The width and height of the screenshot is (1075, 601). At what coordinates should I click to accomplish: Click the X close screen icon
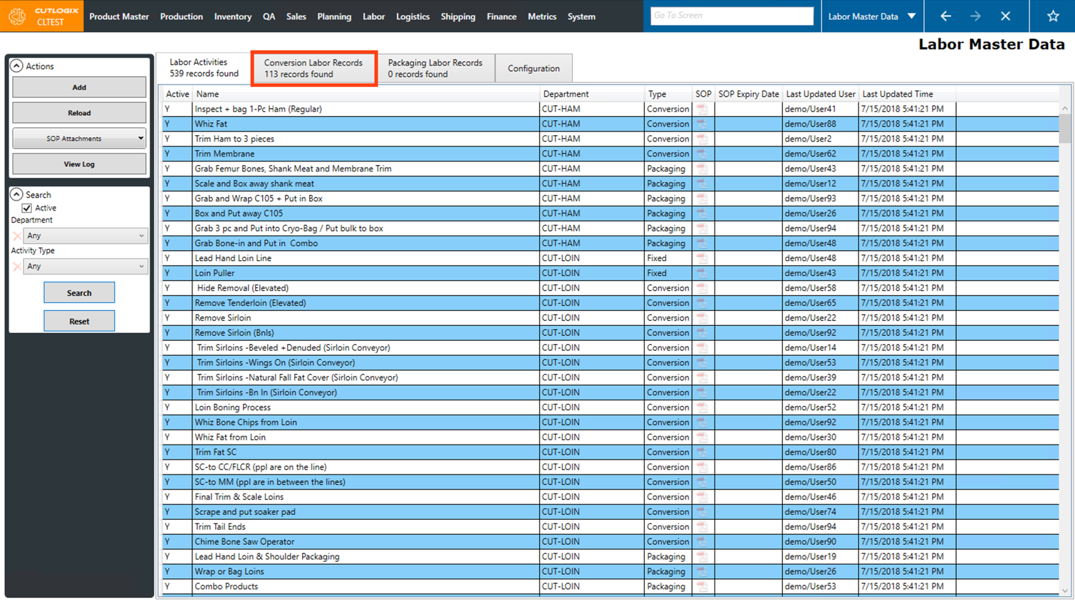pyautogui.click(x=1005, y=16)
